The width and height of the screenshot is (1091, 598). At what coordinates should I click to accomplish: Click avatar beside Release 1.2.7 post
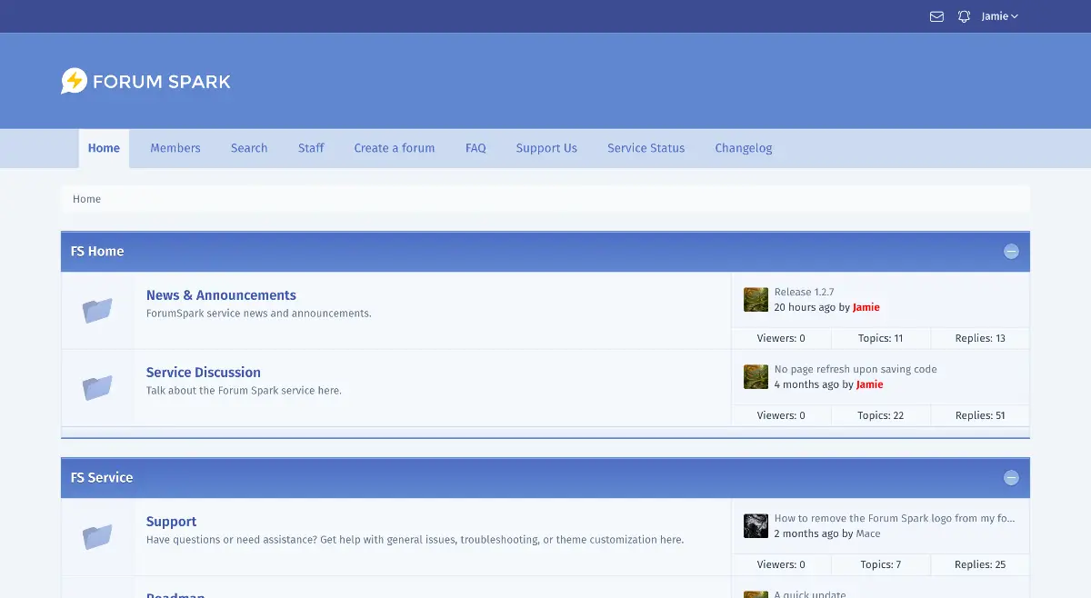coord(756,300)
